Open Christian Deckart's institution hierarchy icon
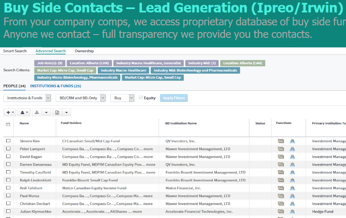 [x=292, y=204]
